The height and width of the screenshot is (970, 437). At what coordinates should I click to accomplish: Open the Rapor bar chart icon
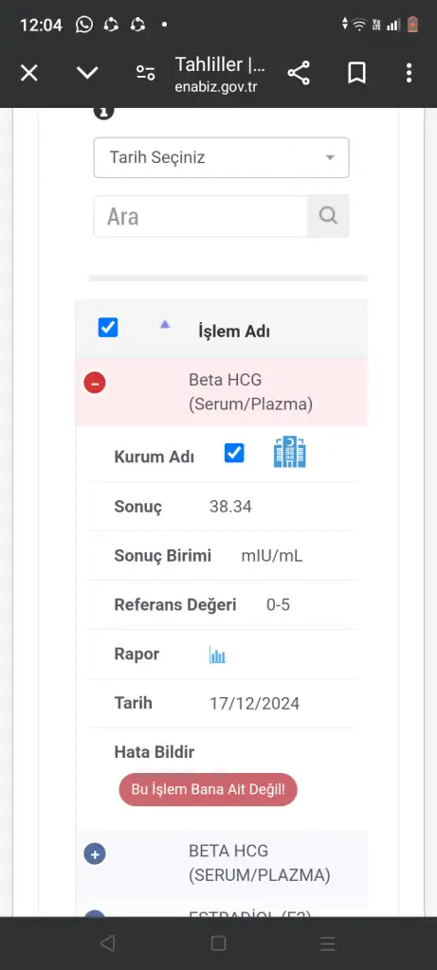(x=217, y=656)
